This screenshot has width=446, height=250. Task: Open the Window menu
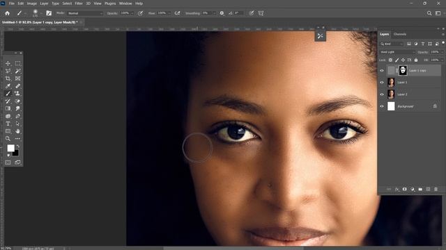[x=125, y=3]
